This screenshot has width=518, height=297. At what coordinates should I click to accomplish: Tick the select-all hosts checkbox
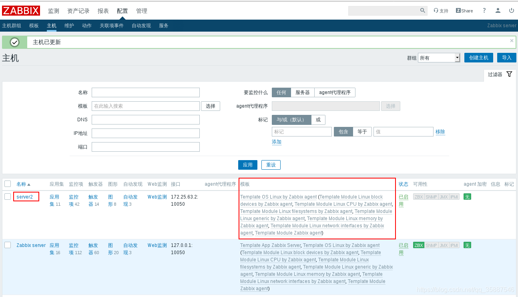click(x=8, y=184)
